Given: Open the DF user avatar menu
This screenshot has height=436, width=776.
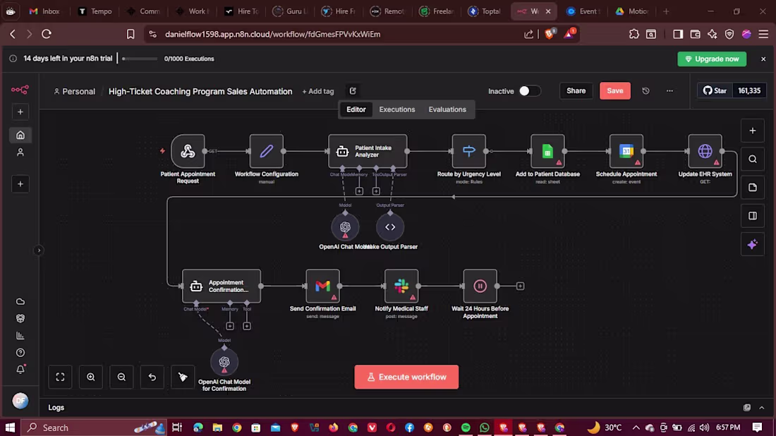Looking at the screenshot, I should click(x=20, y=401).
